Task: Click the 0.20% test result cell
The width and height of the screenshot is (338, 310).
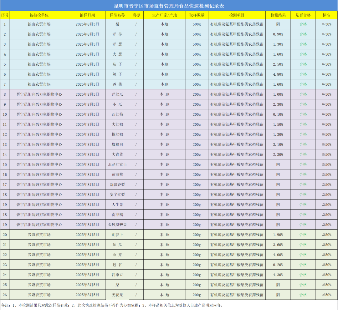Action: [278, 265]
